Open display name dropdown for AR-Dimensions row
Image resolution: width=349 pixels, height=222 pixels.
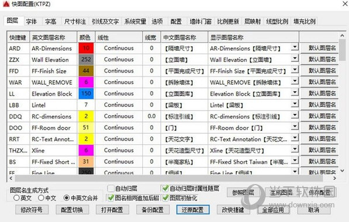pyautogui.click(x=295, y=47)
